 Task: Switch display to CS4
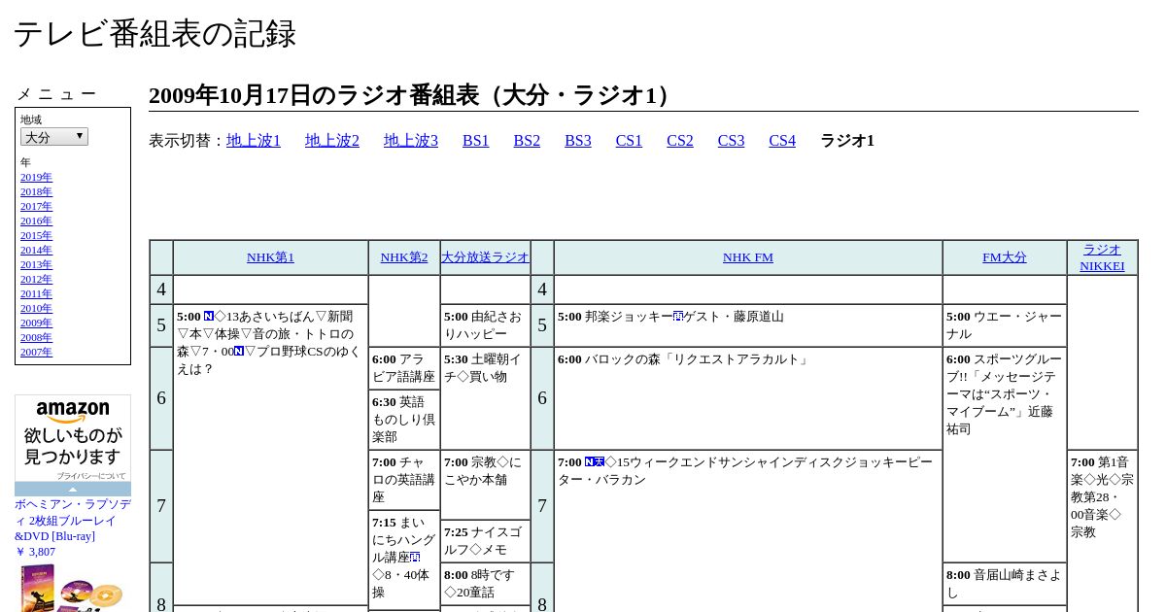[782, 141]
